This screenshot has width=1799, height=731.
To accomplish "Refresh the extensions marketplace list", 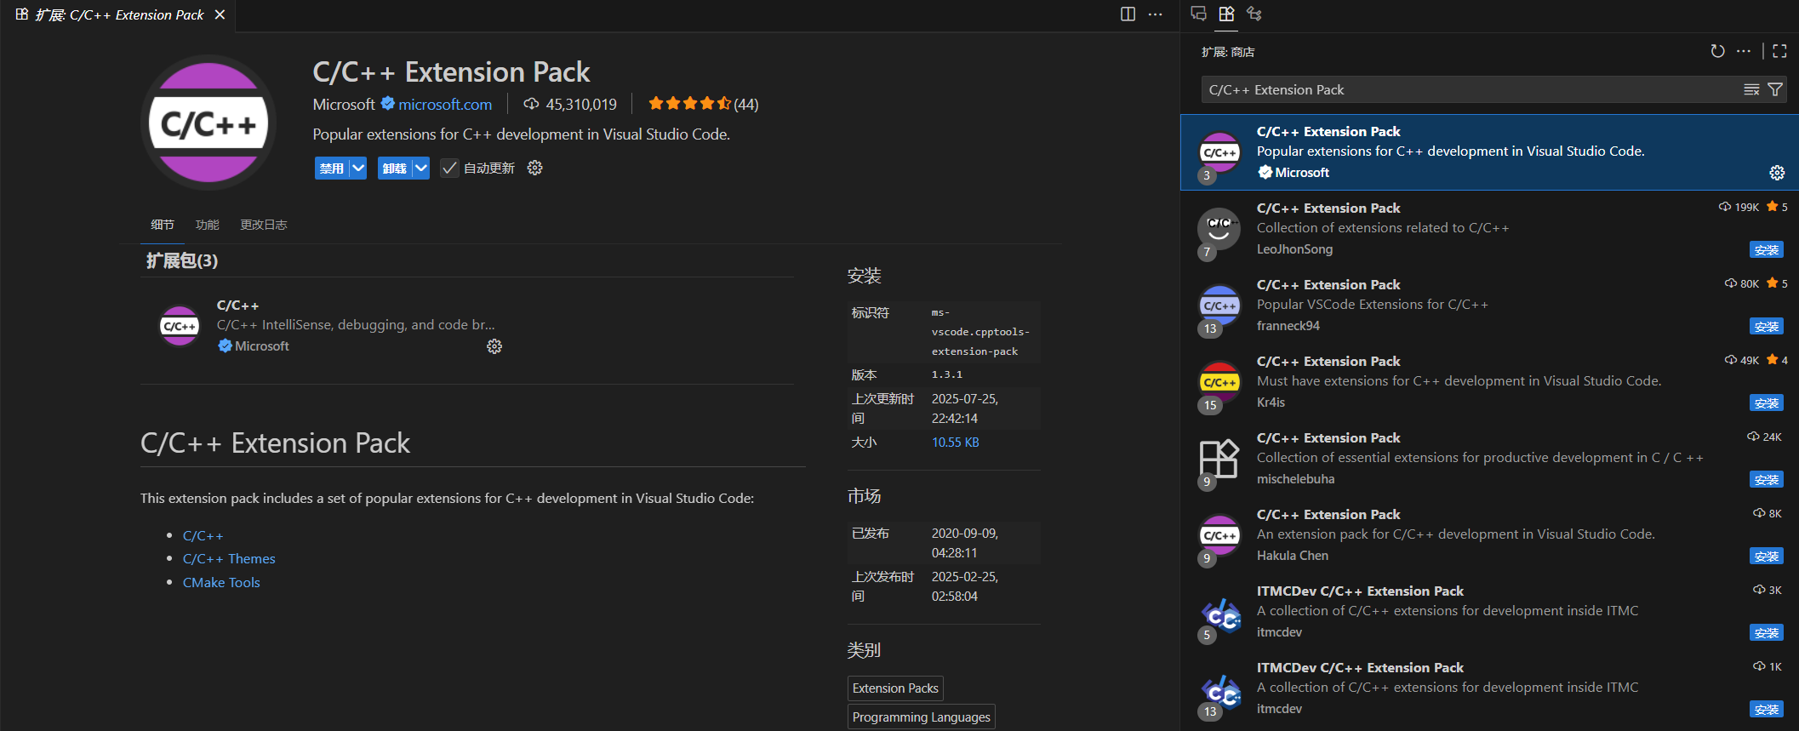I will 1717,51.
